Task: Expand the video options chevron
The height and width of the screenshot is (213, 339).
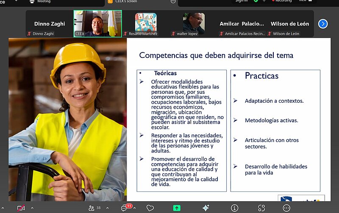Action: tap(32, 208)
